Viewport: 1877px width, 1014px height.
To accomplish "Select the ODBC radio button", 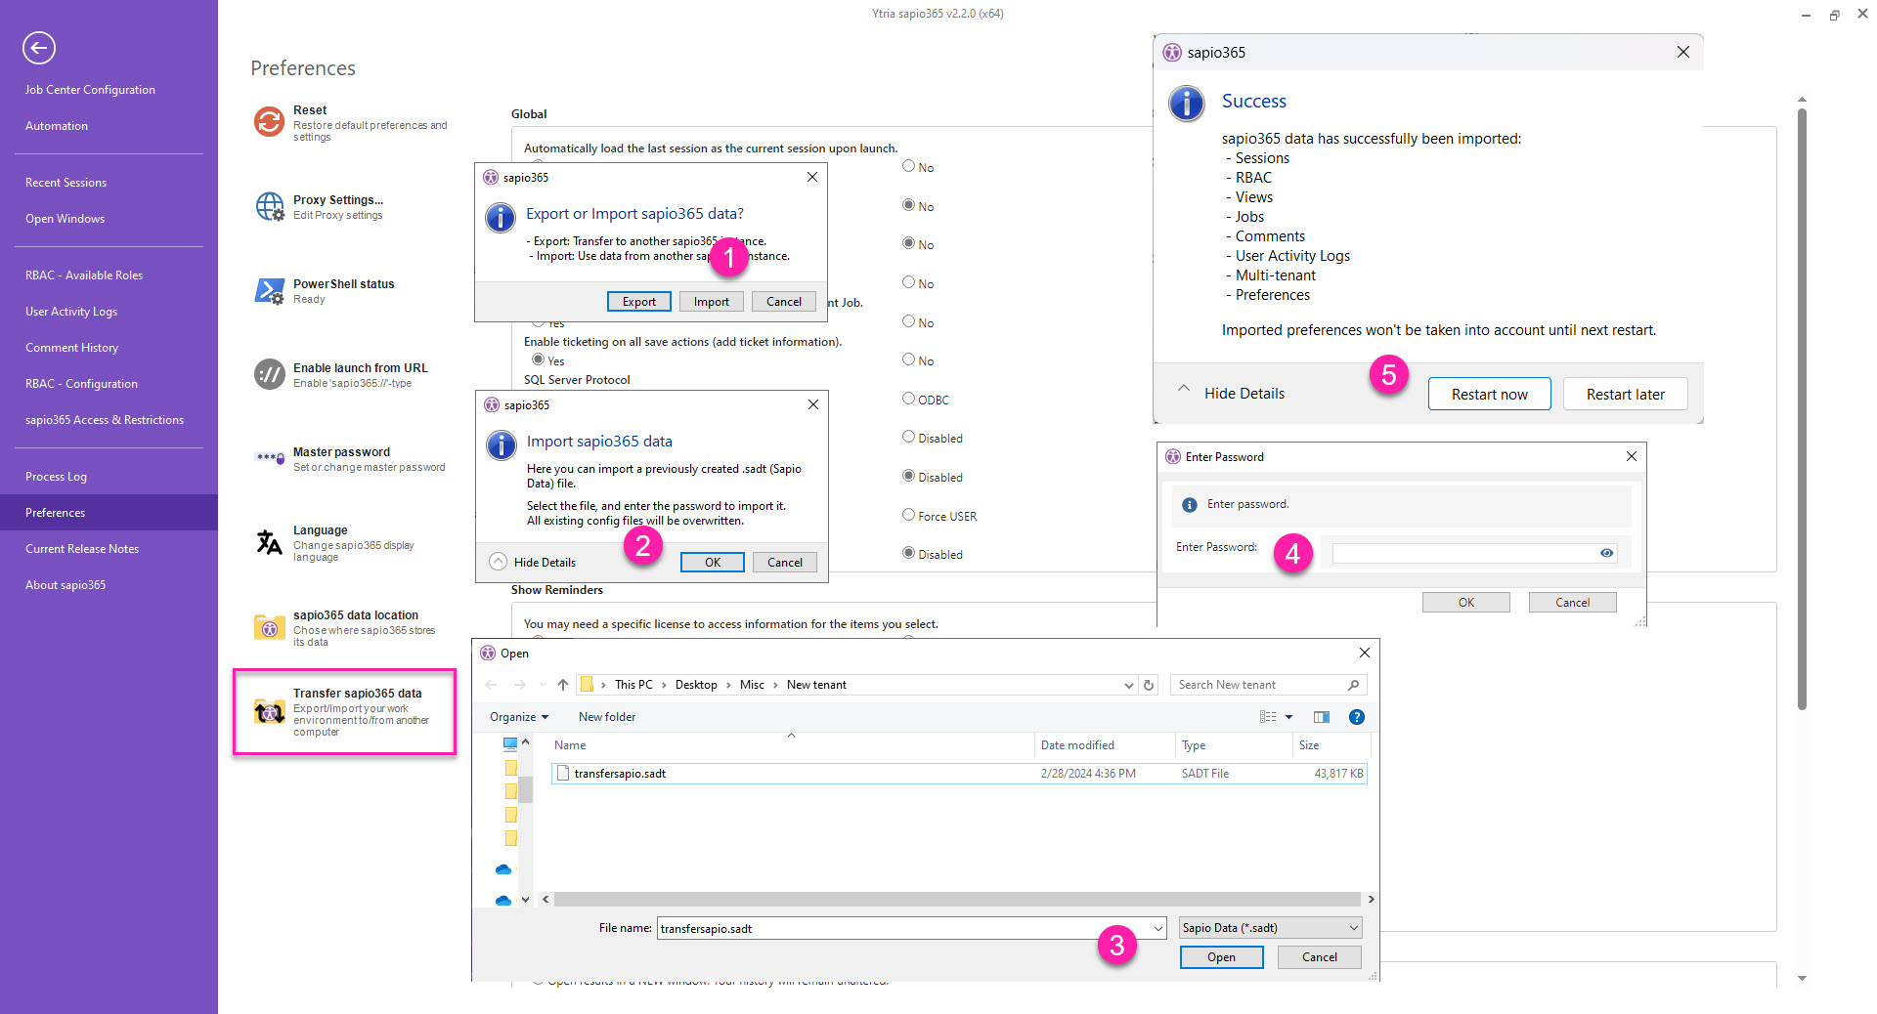I will [908, 399].
